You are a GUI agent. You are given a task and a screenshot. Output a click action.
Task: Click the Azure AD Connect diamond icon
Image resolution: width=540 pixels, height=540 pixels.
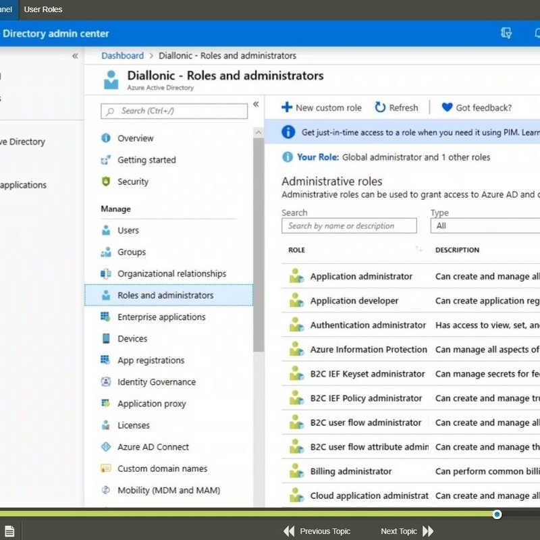pyautogui.click(x=106, y=447)
